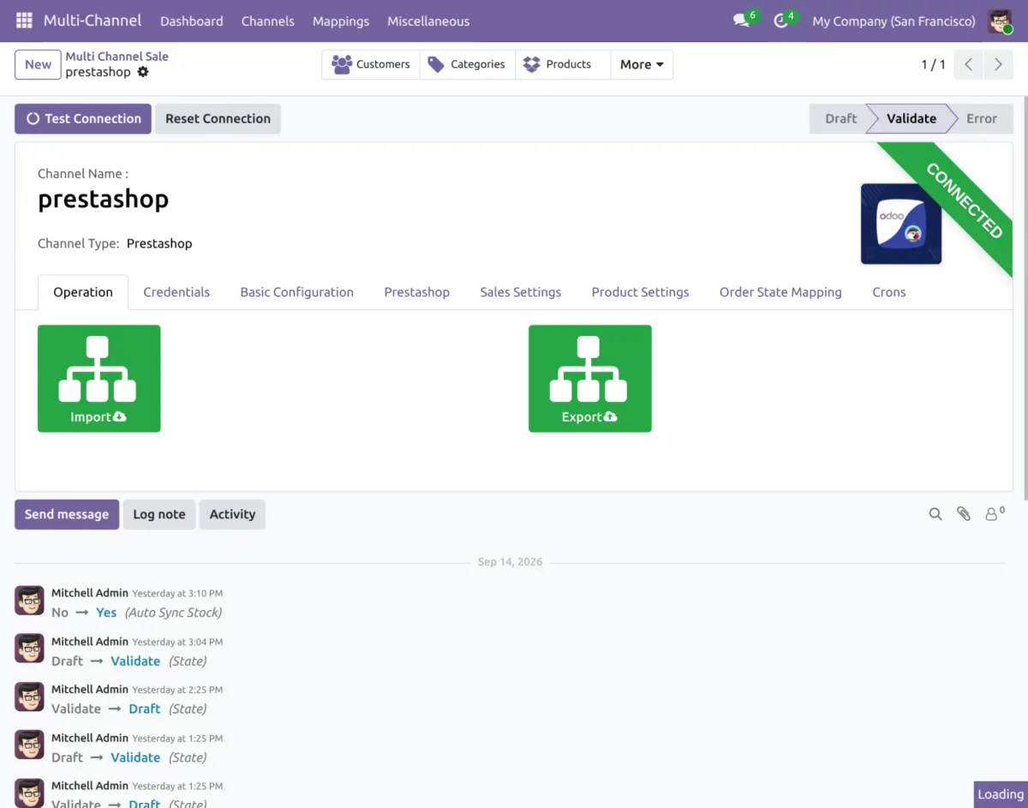Switch to the Product Settings tab
This screenshot has height=808, width=1028.
point(640,292)
